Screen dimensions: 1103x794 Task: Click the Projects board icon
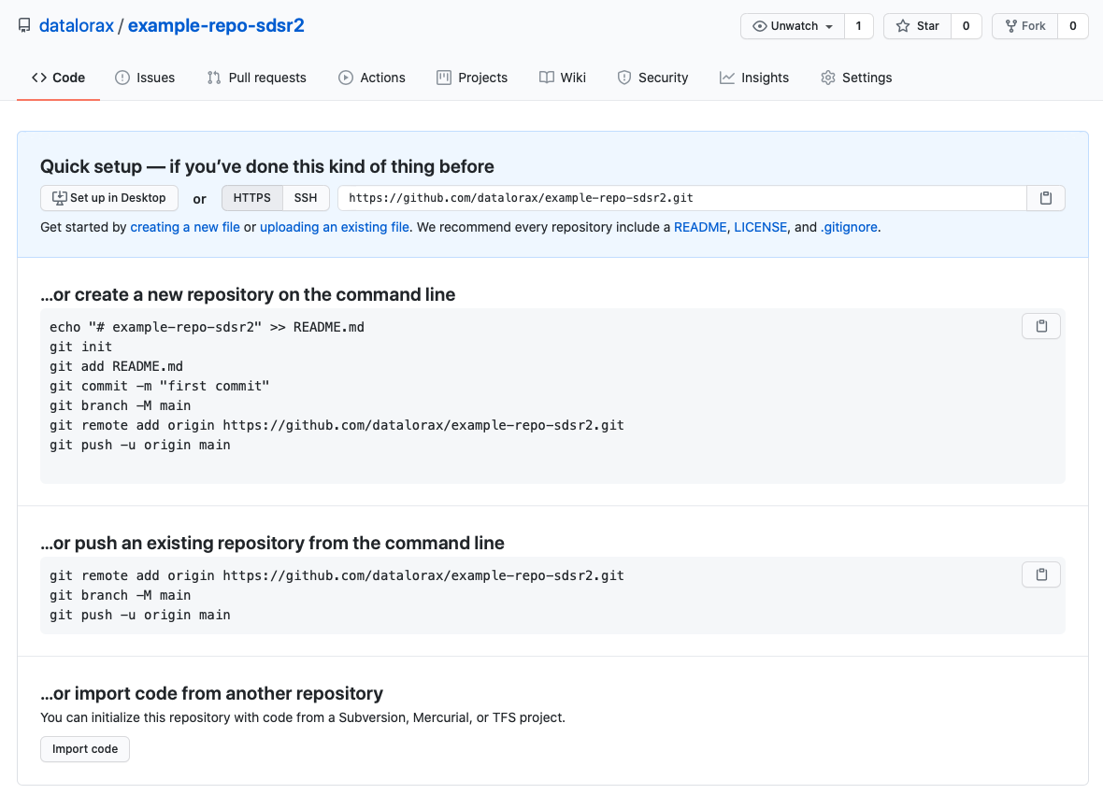click(x=443, y=78)
